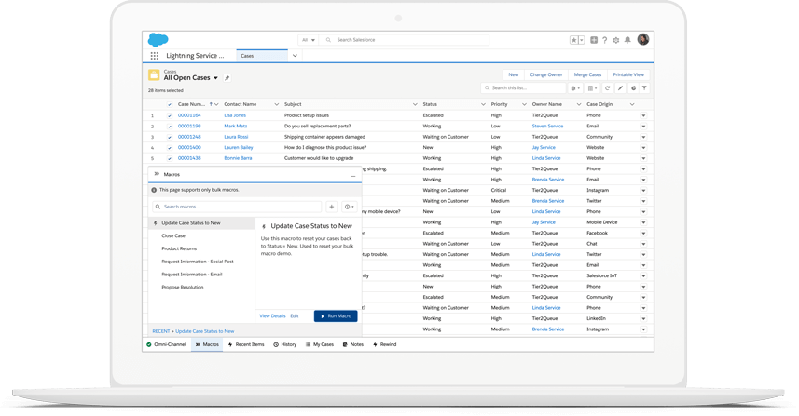Click the Salesforce cloud logo

(x=158, y=40)
